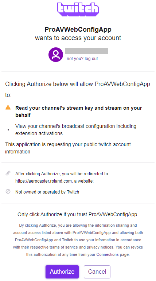The width and height of the screenshot is (156, 281).
Task: Open the Connections page link
Action: [x=108, y=254]
